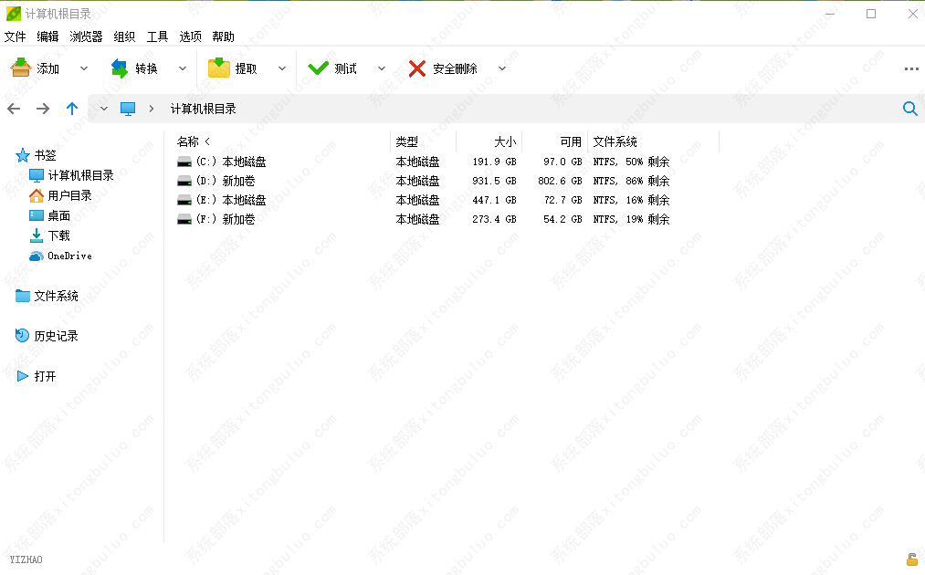
Task: Click breadcrumb chevron before 计算机根目录
Action: (x=152, y=109)
